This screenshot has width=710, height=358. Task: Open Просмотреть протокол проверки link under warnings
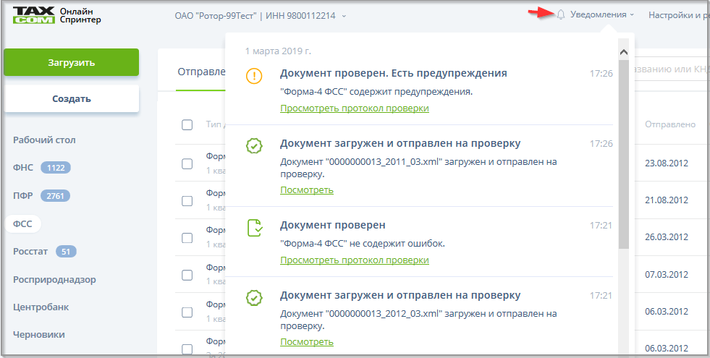point(354,108)
